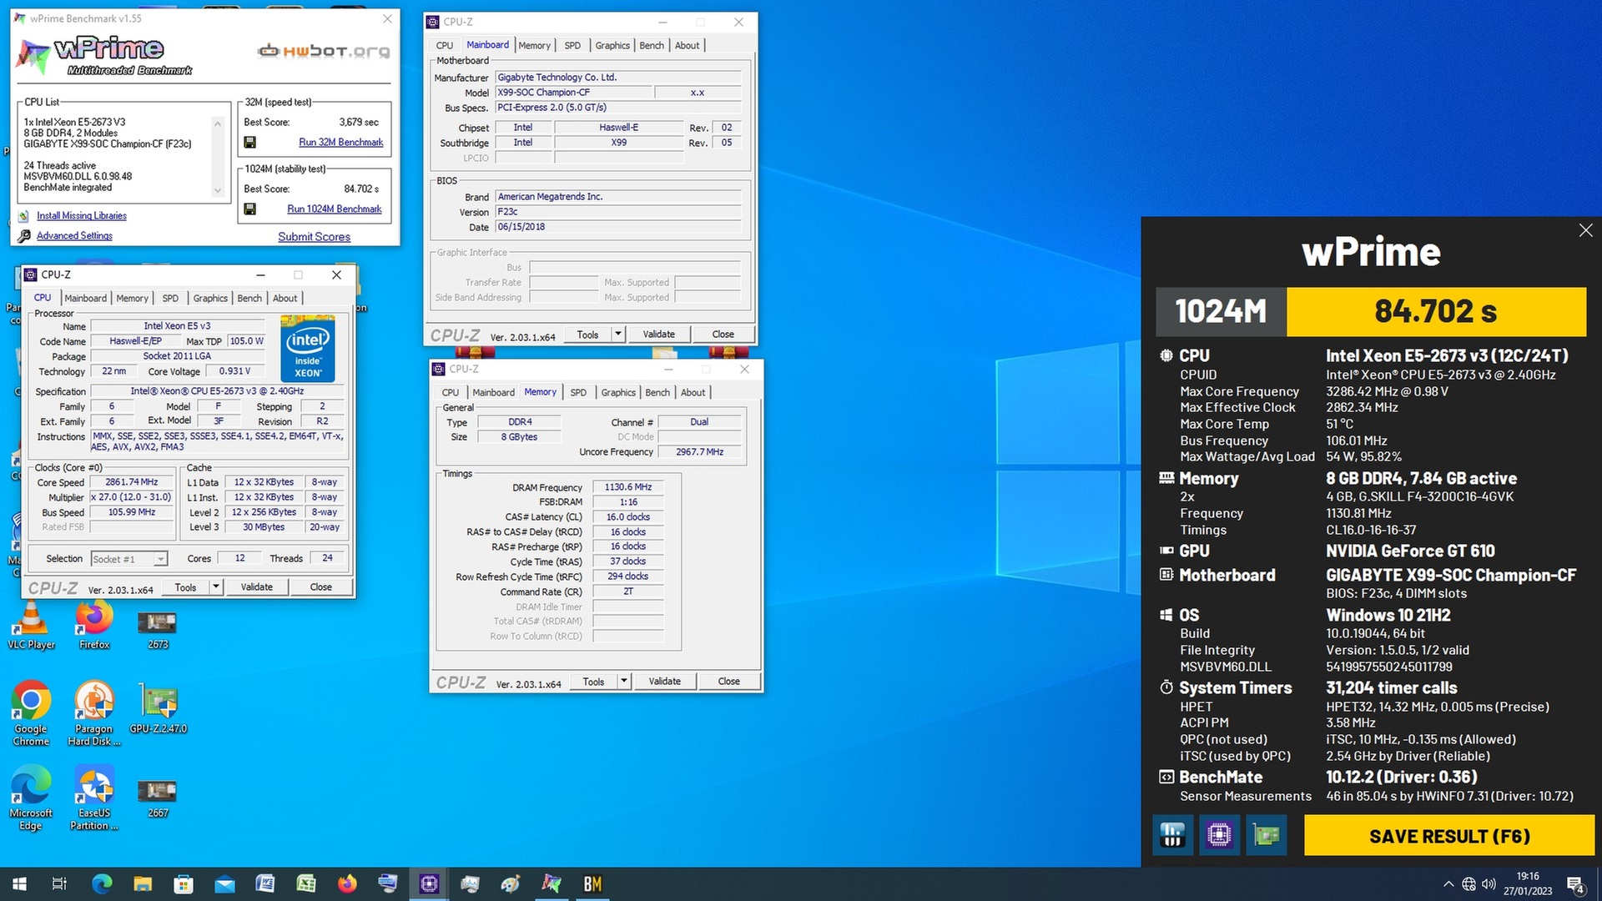Viewport: 1602px width, 901px height.
Task: Open network status icon in system tray
Action: pyautogui.click(x=1468, y=883)
